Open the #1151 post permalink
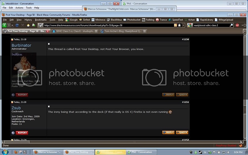This screenshot has width=248, height=155. click(185, 102)
